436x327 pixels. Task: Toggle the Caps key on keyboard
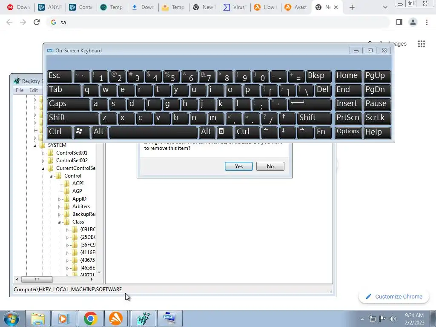69,105
